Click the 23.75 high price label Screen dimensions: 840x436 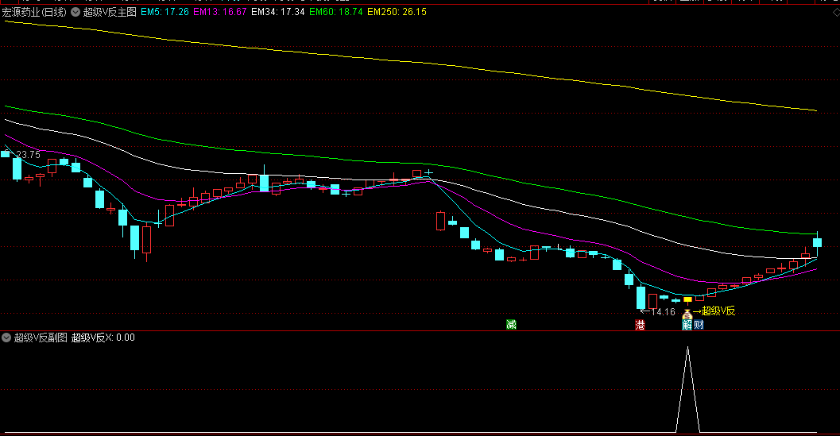pos(29,155)
